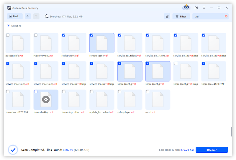Screen dimensions: 236x160
Task: Clear the .vdf search with red X
Action: (226, 16)
